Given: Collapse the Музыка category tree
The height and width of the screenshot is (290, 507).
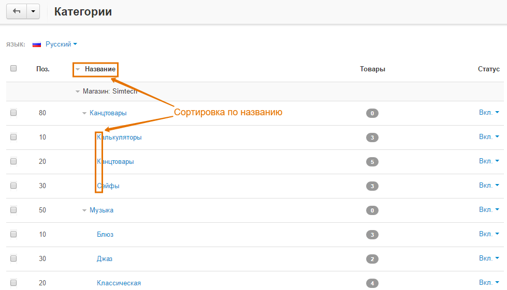Looking at the screenshot, I should tap(84, 210).
